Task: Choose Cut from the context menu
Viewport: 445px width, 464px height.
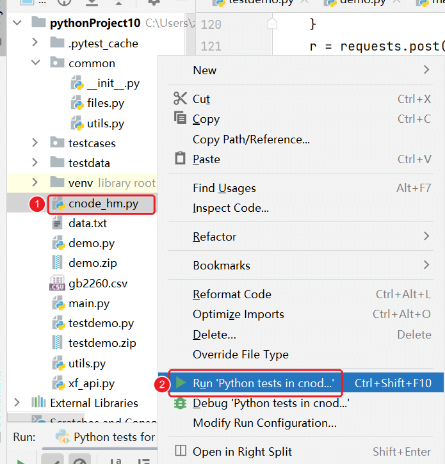Action: 301,99
